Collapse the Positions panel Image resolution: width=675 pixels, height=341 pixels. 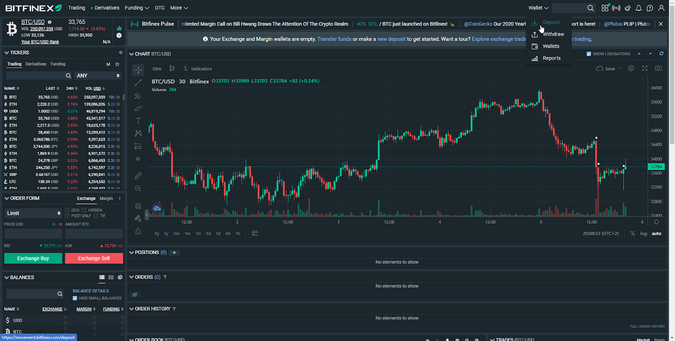132,252
